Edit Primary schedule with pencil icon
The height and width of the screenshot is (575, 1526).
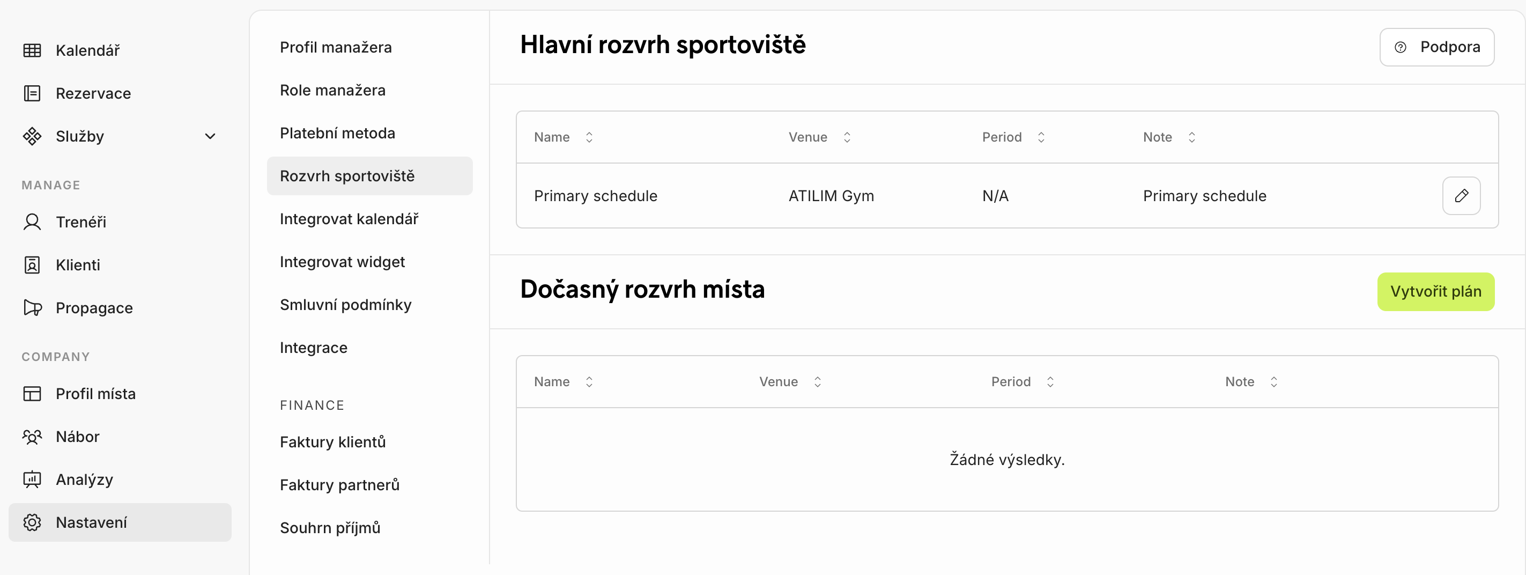pos(1461,196)
